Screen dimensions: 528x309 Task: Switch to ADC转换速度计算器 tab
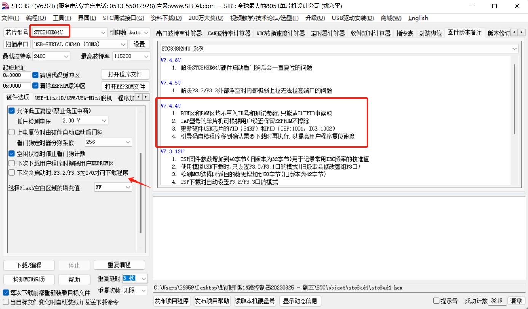pos(281,33)
